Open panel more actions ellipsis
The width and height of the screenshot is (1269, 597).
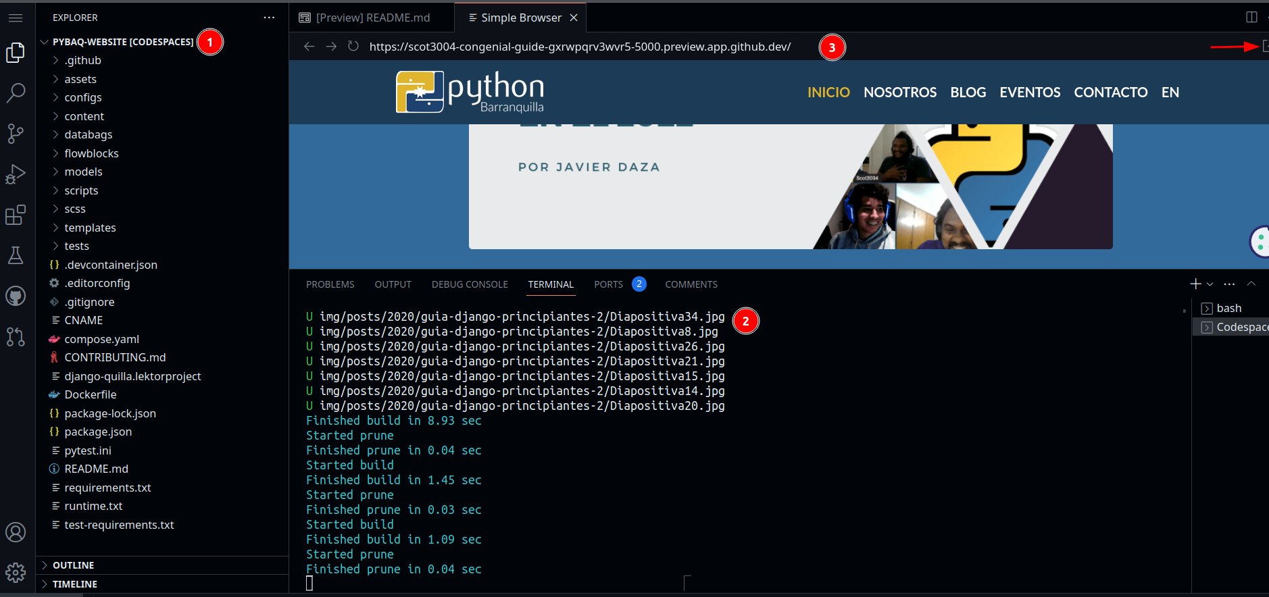click(1229, 284)
